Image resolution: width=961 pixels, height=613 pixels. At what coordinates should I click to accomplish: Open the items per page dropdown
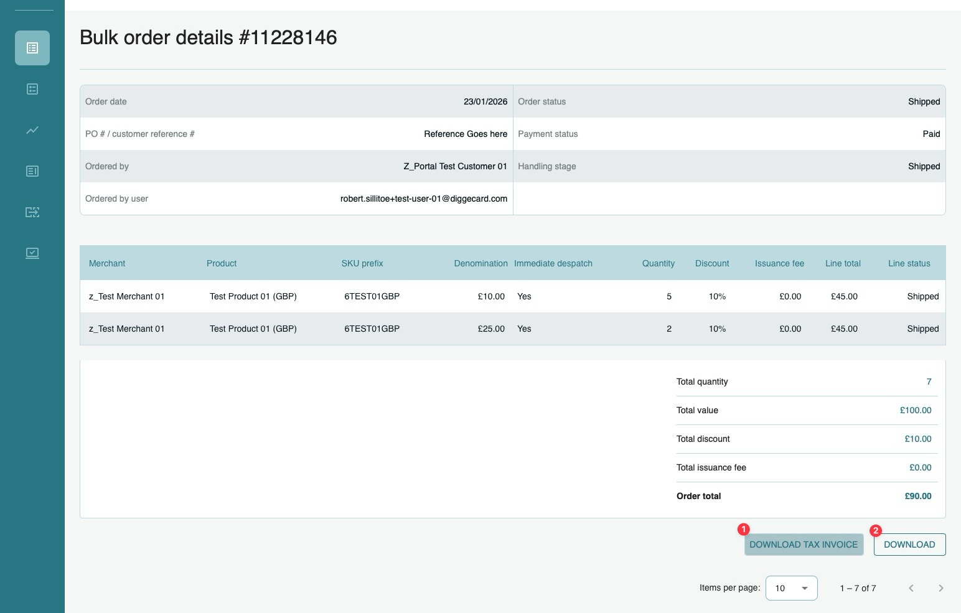(792, 588)
